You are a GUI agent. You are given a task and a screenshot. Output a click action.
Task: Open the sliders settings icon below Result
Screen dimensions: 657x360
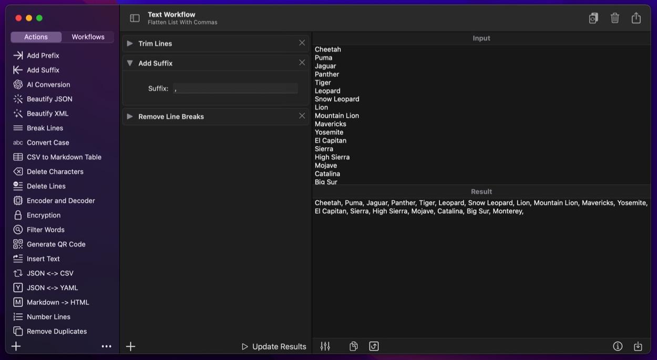coord(325,346)
